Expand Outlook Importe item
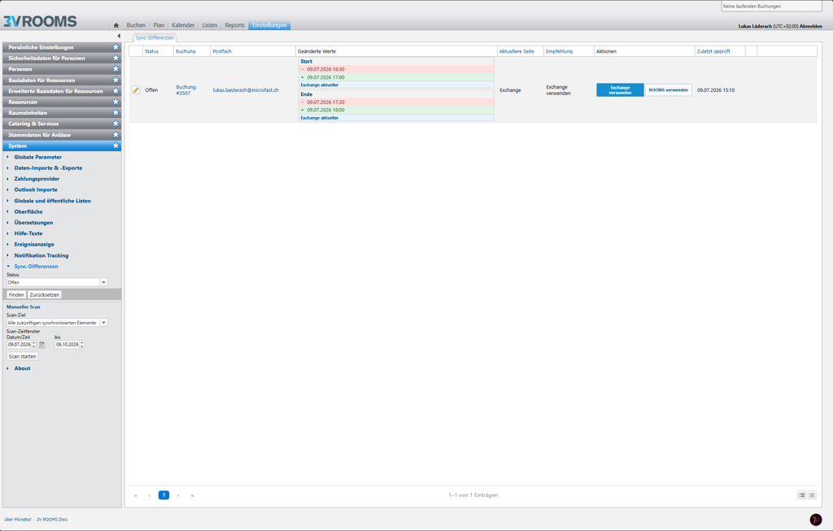Image resolution: width=833 pixels, height=531 pixels. [7, 189]
